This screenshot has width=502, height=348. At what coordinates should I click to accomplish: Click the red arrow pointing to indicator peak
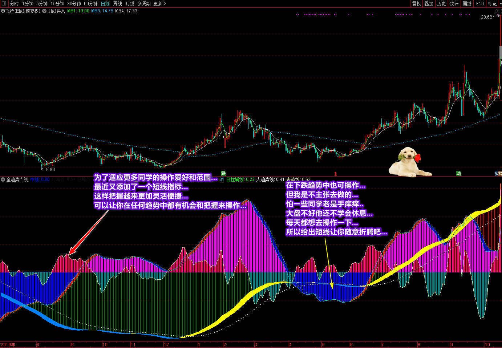pos(88,232)
